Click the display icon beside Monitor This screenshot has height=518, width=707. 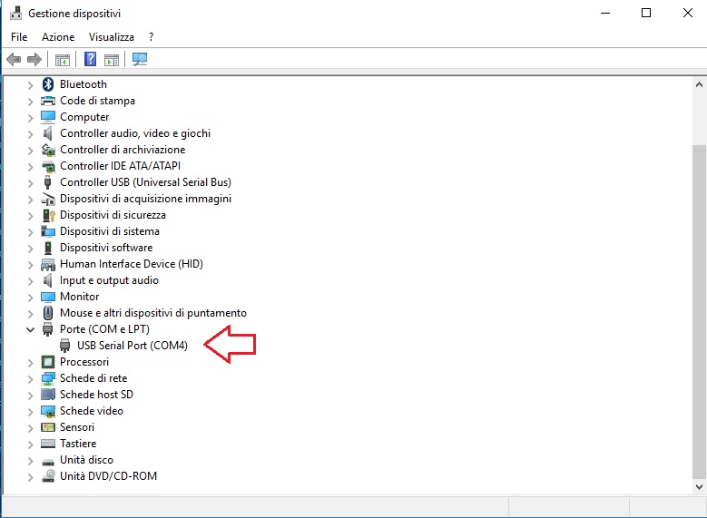pyautogui.click(x=48, y=297)
